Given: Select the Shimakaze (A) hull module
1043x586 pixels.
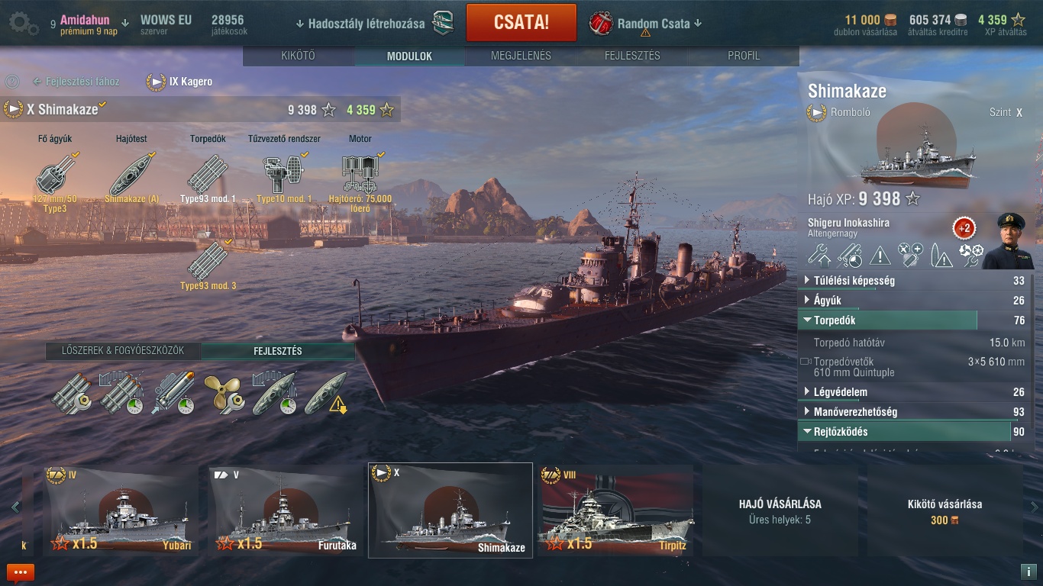Looking at the screenshot, I should point(131,174).
